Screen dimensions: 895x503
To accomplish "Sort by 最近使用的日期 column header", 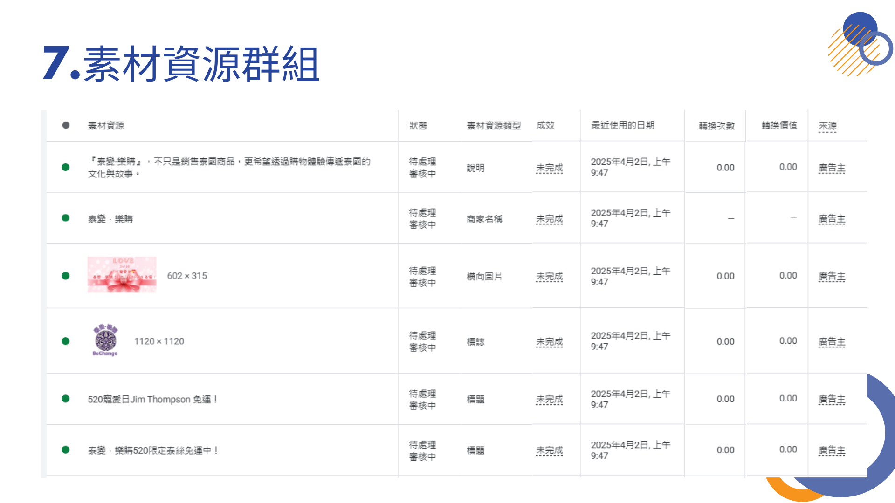I will click(x=623, y=125).
